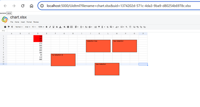The width and height of the screenshot is (200, 107).
Task: Click the save button
Action: tap(9, 13)
